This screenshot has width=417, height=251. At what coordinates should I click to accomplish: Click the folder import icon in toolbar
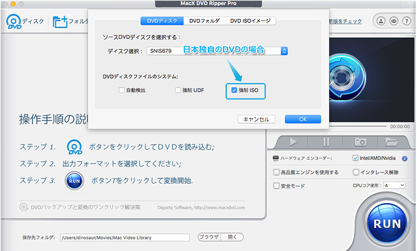pos(60,22)
